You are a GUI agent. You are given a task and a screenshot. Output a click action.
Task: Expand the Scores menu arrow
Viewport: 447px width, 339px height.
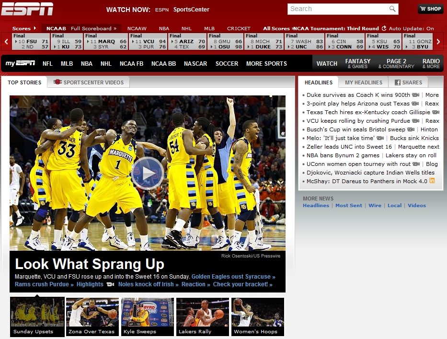pos(35,28)
